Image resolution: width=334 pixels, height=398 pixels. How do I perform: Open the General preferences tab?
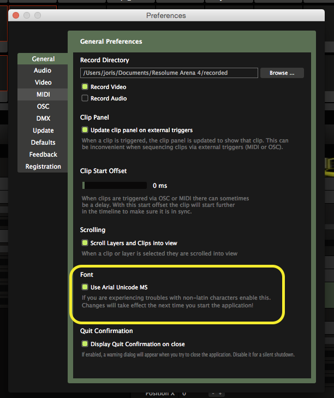(43, 59)
